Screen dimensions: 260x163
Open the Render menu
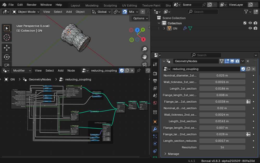click(32, 5)
